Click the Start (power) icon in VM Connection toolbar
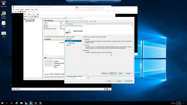This screenshot has width=187, height=105. 15,12
